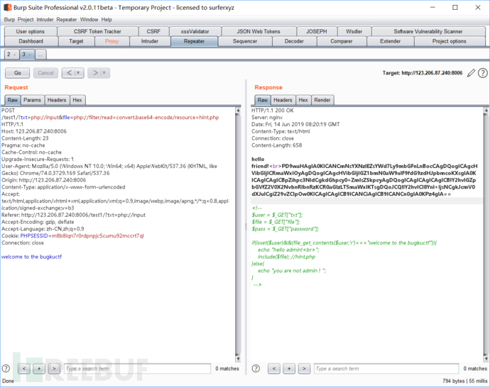Open Software Vulnerability Scanner tab
The height and width of the screenshot is (387, 490).
point(428,31)
